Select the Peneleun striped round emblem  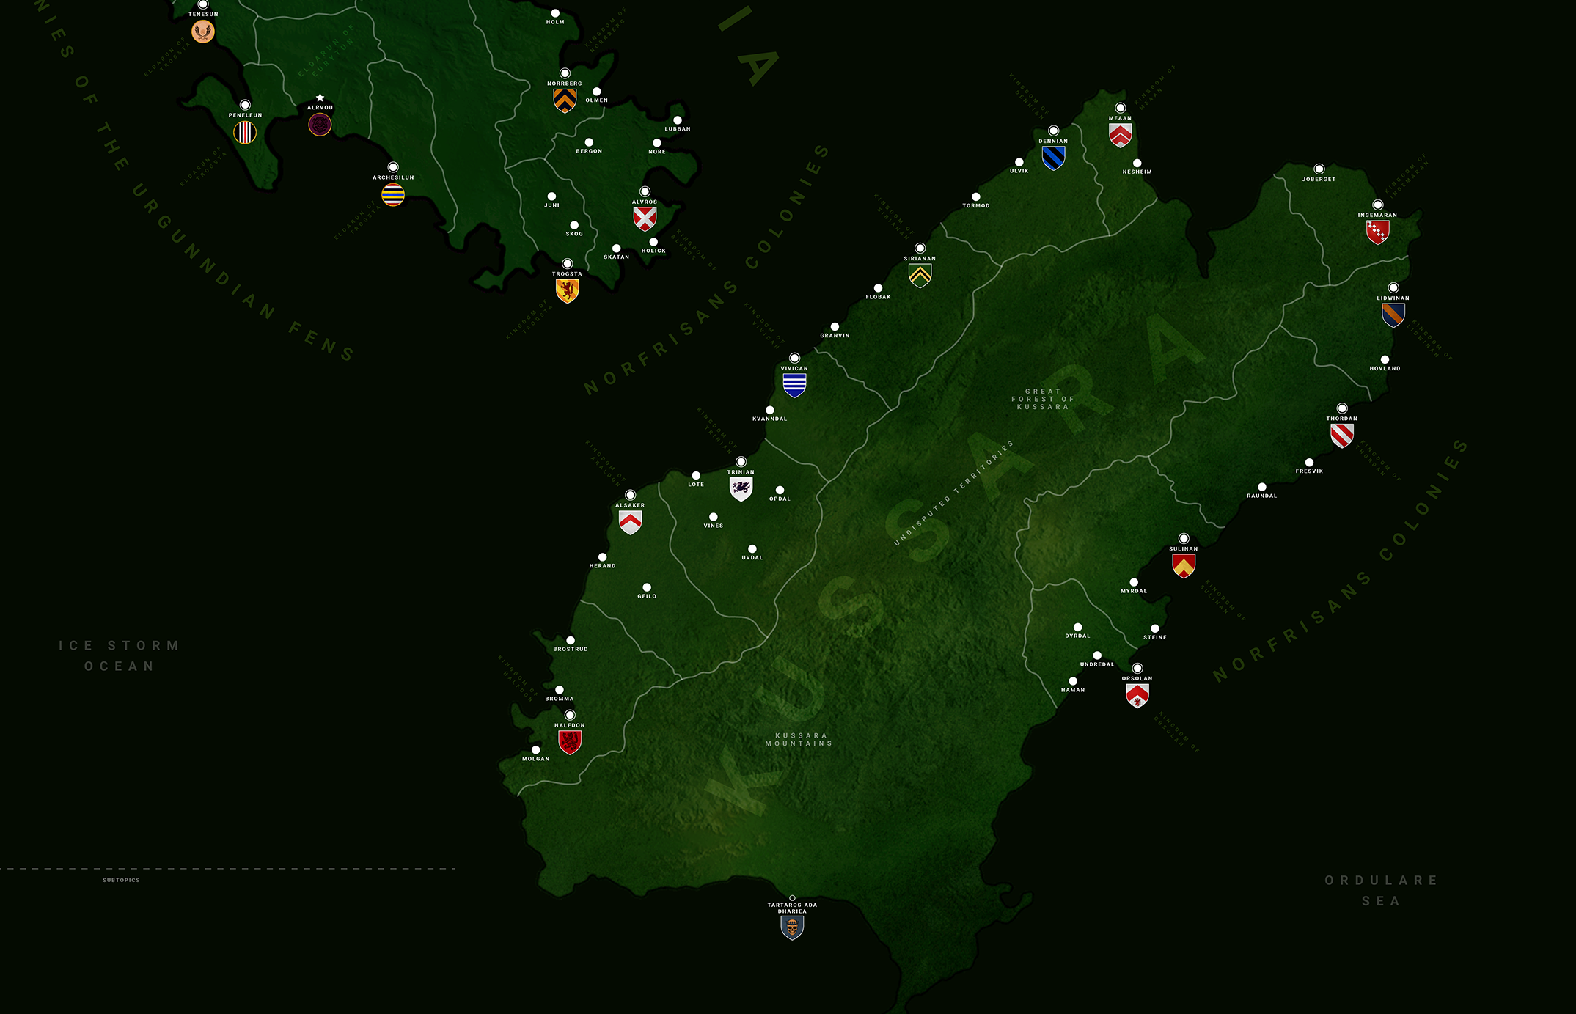(245, 133)
